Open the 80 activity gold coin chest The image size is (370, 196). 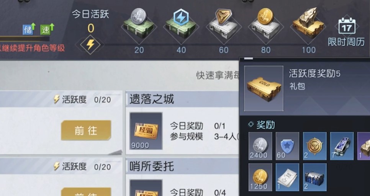[x=266, y=25]
